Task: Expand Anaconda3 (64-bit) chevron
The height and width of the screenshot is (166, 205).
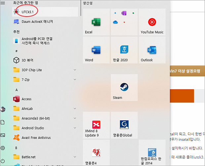Action: (75, 118)
